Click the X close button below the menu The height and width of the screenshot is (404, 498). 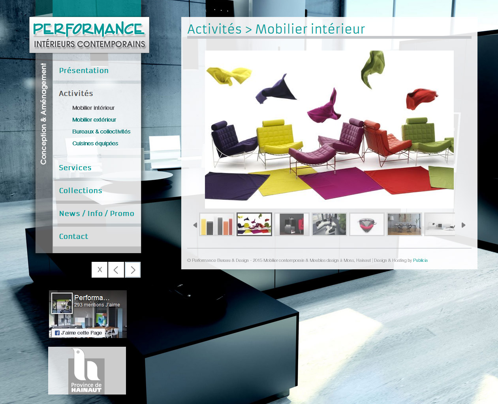pos(100,270)
